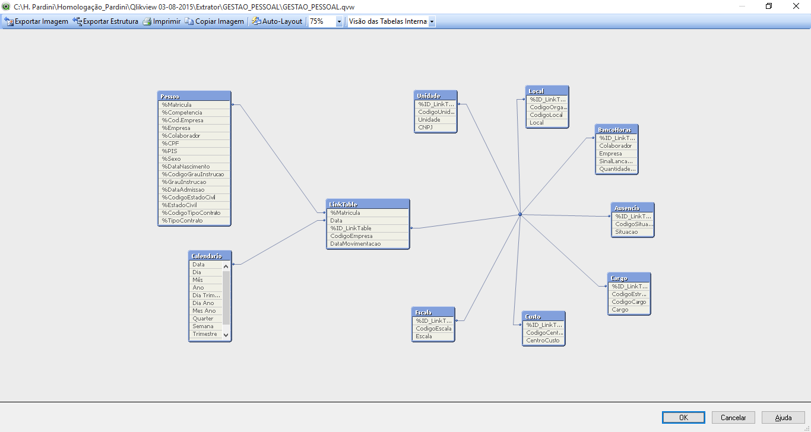The width and height of the screenshot is (811, 432).
Task: Click the SinalLanca... field in BancoHoras
Action: [616, 161]
